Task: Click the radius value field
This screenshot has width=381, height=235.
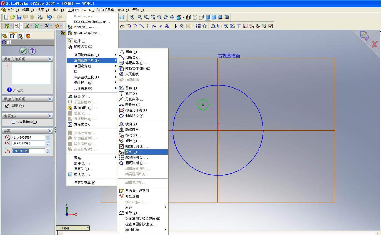Action: pyautogui.click(x=28, y=151)
